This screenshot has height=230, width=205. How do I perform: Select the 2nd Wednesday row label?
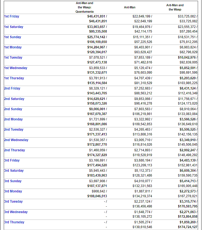click(16, 140)
